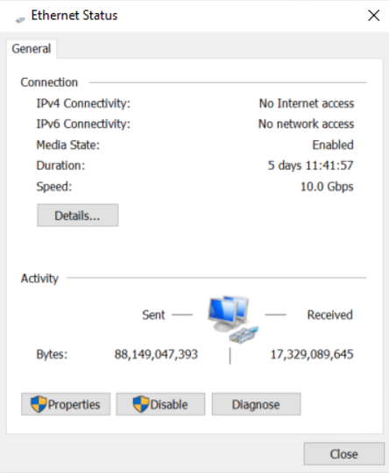This screenshot has height=473, width=389.
Task: Disable the Ethernet adapter
Action: coord(160,404)
